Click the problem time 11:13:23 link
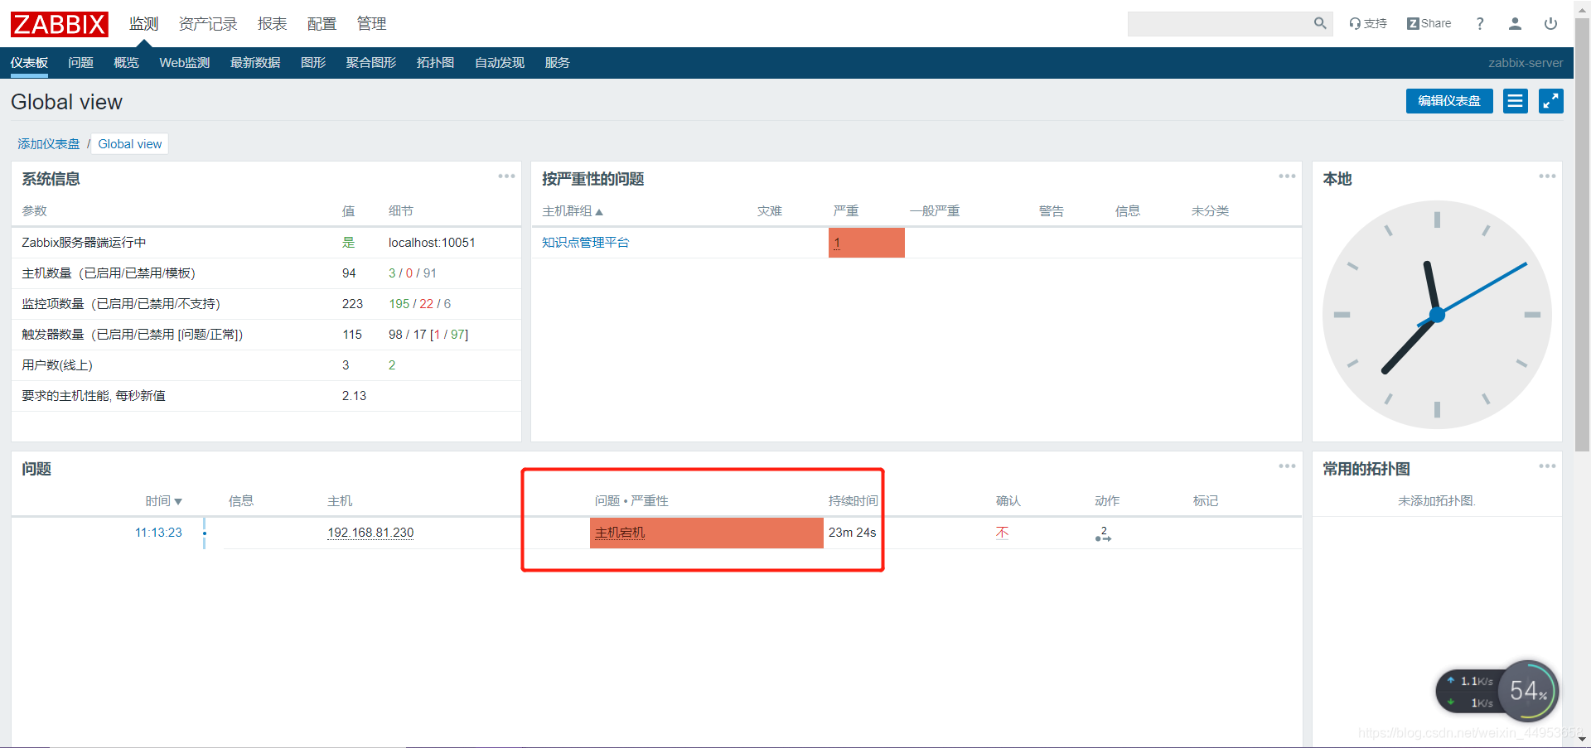Screen dimensions: 1591x748 click(x=158, y=533)
